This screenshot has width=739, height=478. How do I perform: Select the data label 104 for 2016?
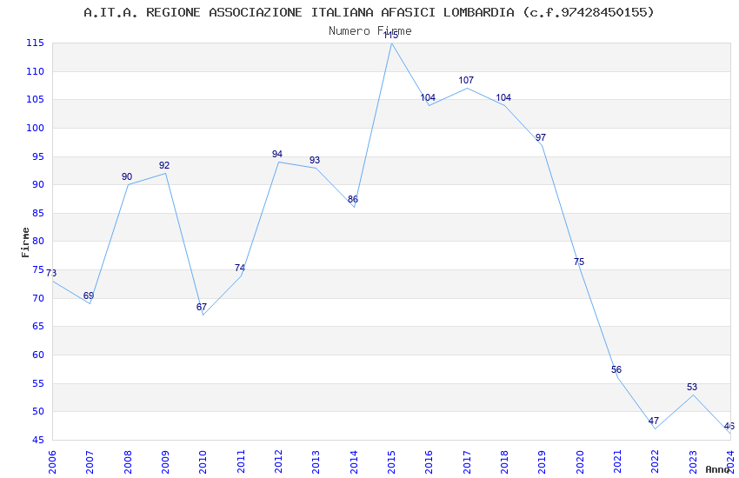tap(428, 97)
